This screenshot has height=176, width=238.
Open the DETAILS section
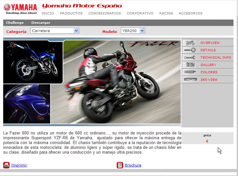tap(208, 50)
